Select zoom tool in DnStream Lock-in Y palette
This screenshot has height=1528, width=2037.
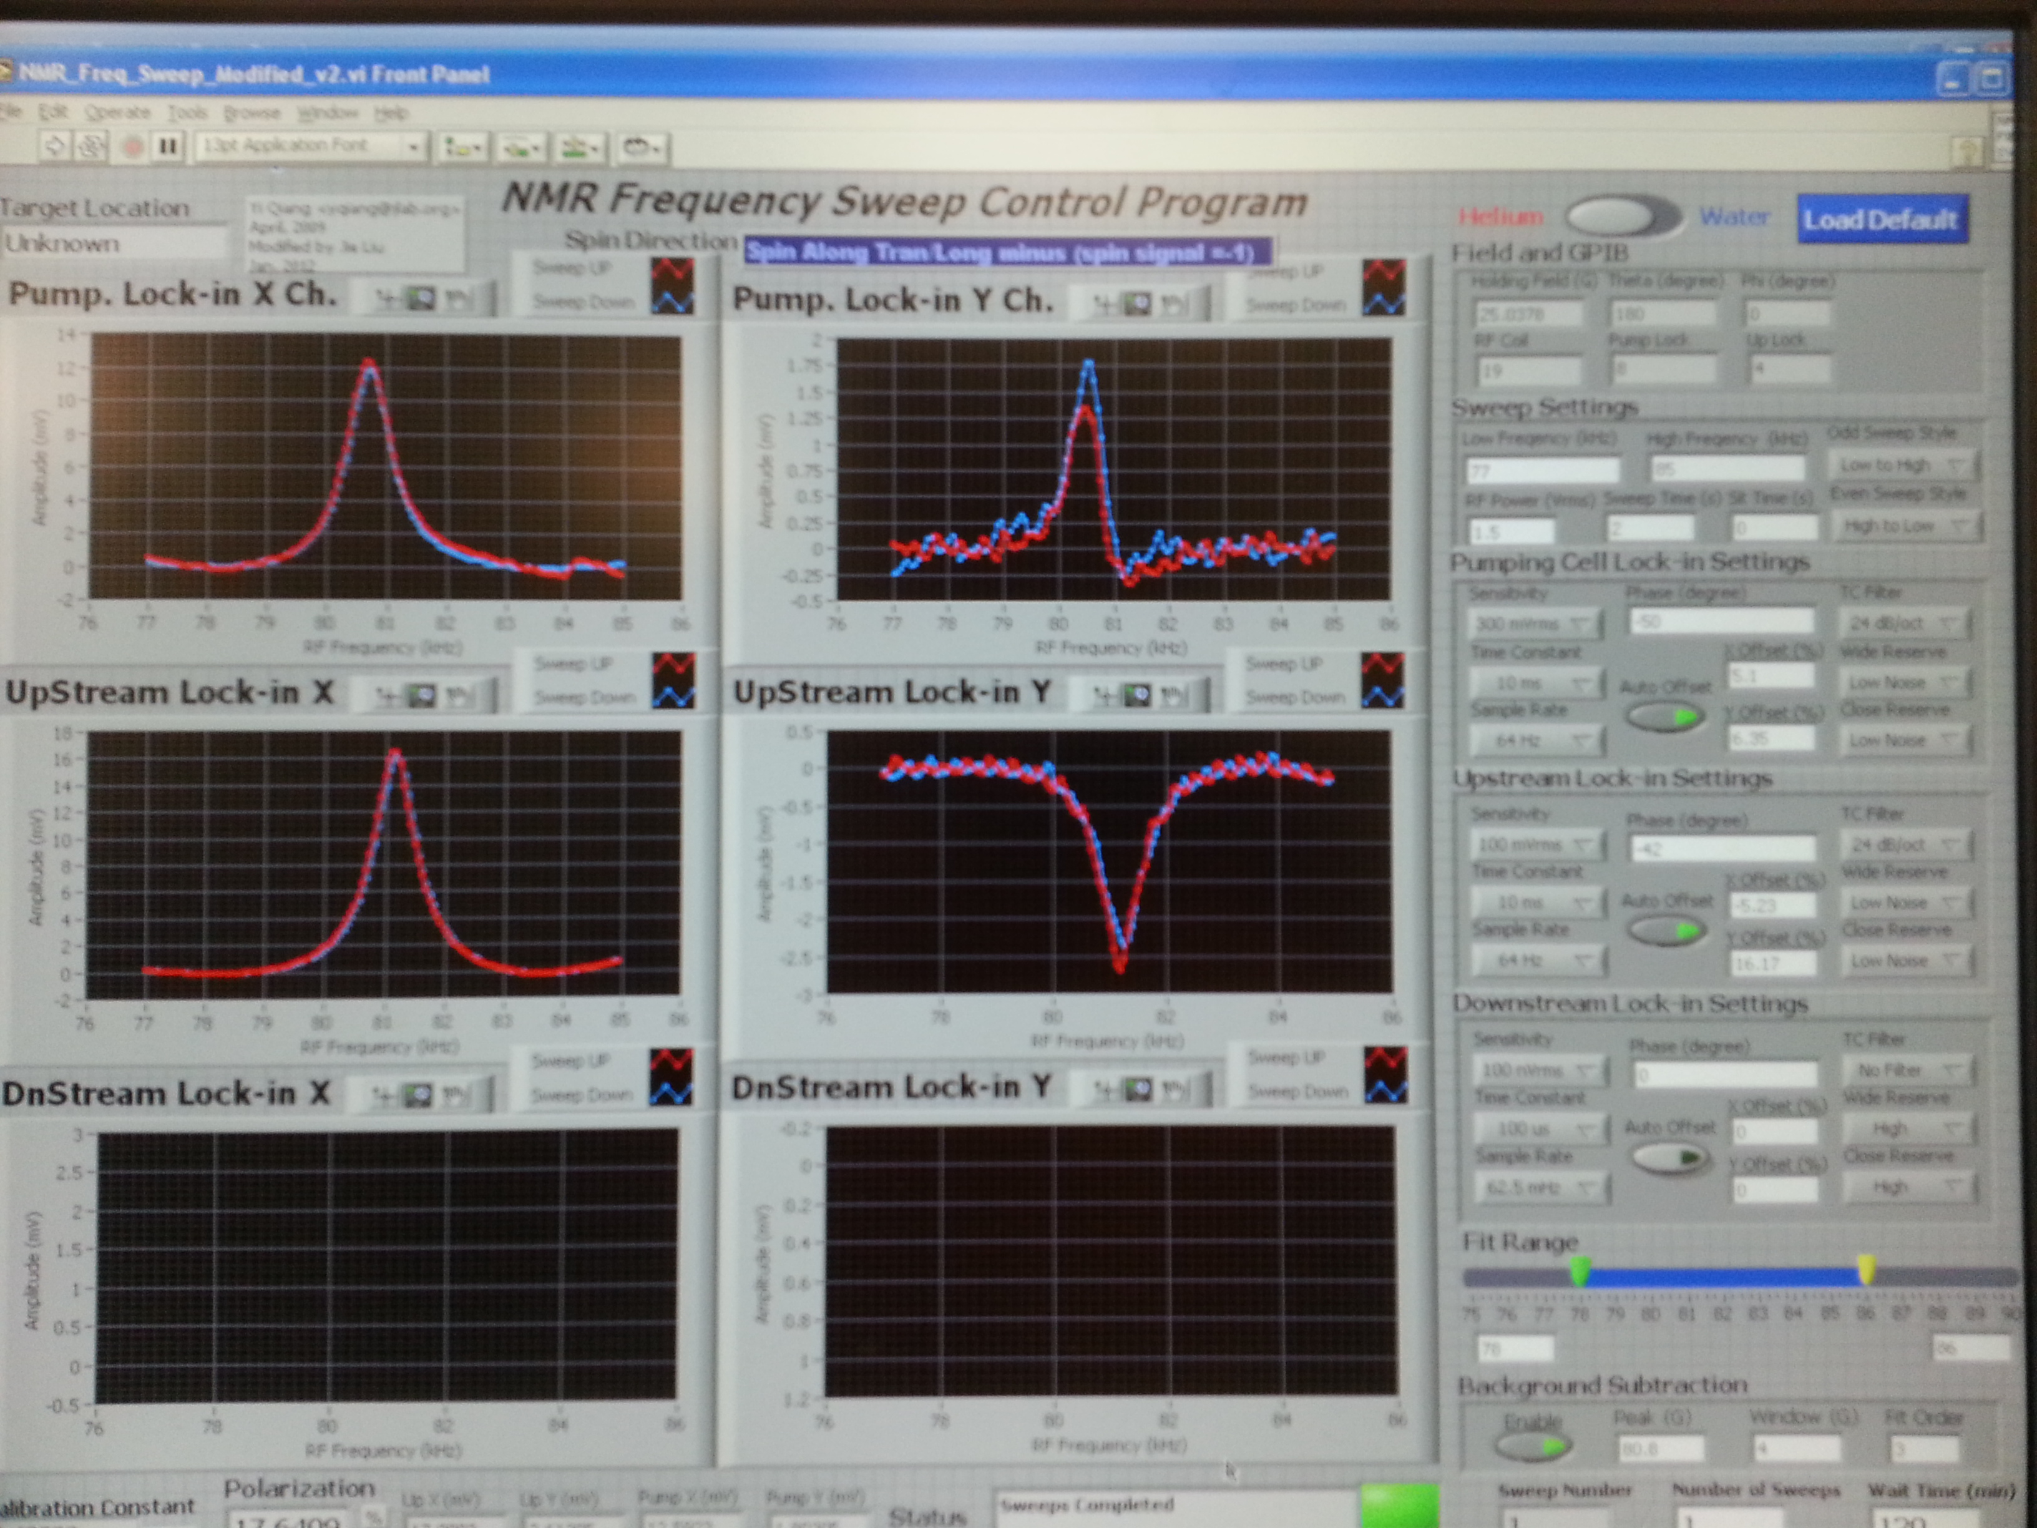pos(1138,1090)
